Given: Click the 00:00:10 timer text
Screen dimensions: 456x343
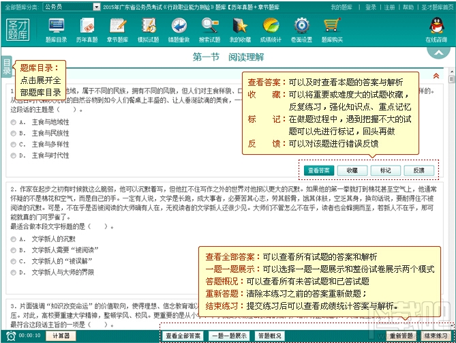Looking at the screenshot, I should (29, 335).
